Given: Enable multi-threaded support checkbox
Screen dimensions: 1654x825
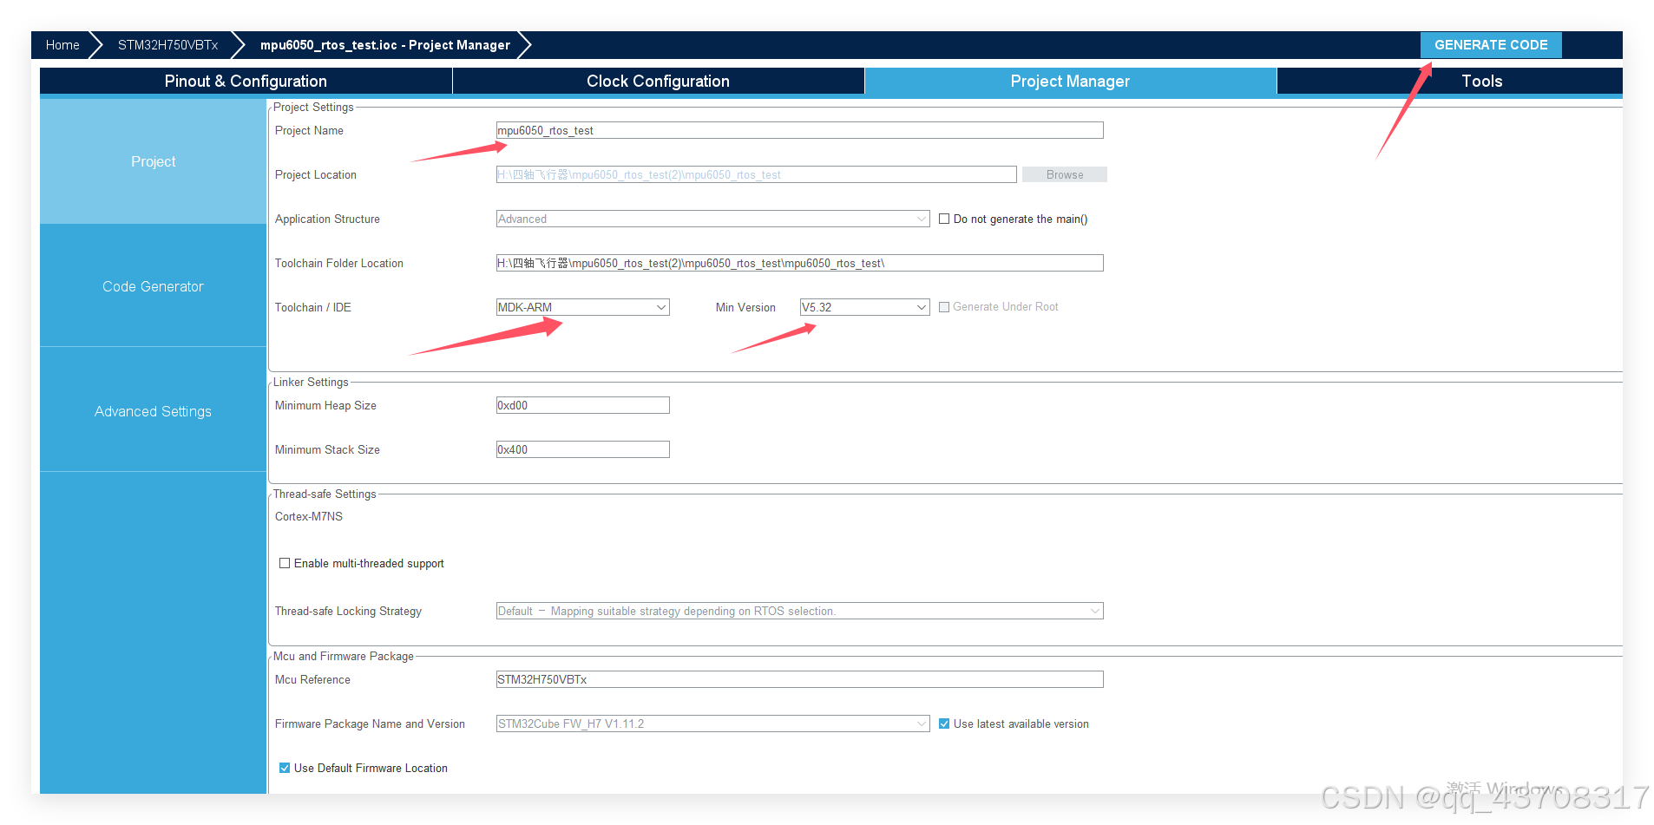Looking at the screenshot, I should click(x=285, y=563).
